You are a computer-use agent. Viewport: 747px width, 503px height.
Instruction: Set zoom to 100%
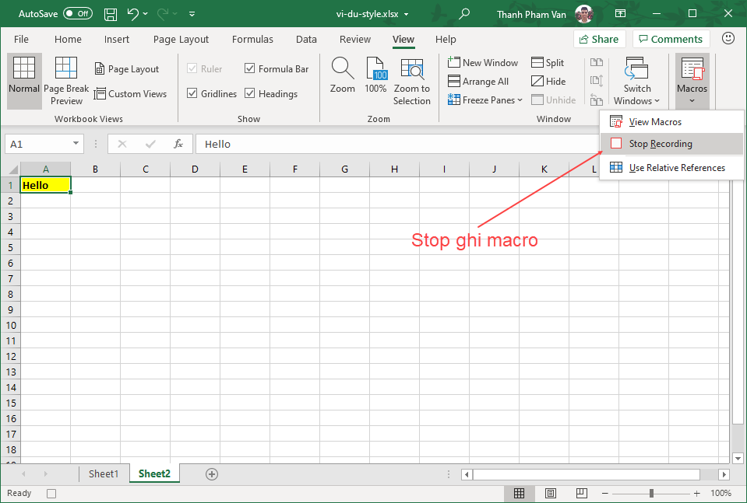click(375, 75)
